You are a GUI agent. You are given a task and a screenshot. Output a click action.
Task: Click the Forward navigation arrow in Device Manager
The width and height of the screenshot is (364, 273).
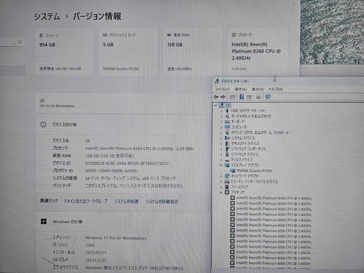[223, 97]
